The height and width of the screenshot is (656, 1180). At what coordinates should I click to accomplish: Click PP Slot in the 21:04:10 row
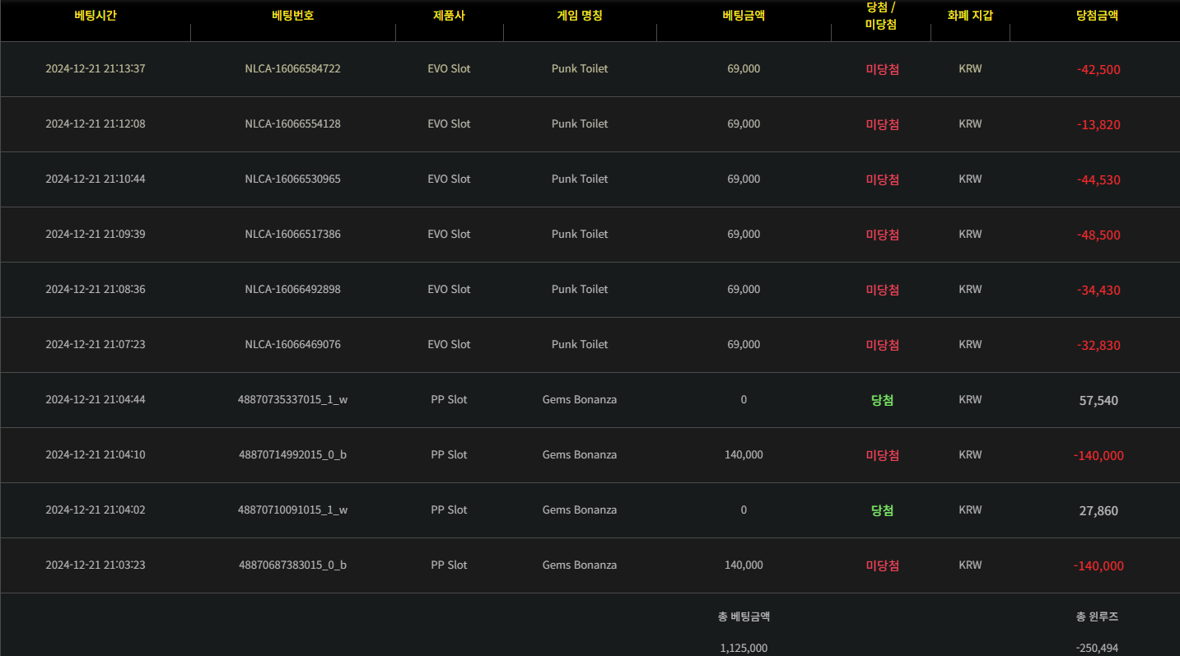click(449, 455)
